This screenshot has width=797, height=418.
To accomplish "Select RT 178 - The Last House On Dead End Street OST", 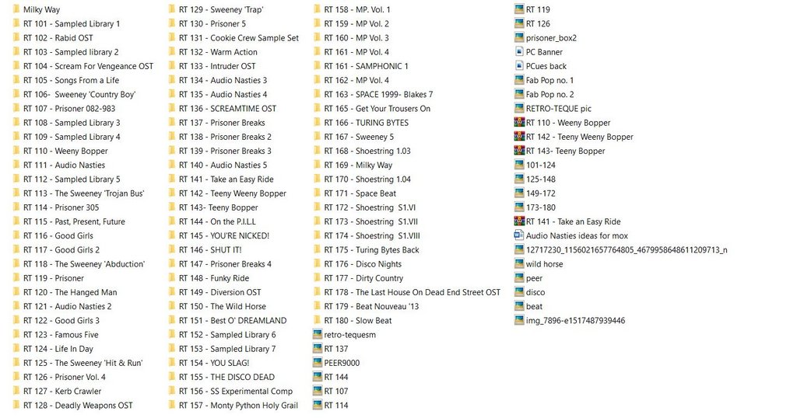I will (x=413, y=292).
